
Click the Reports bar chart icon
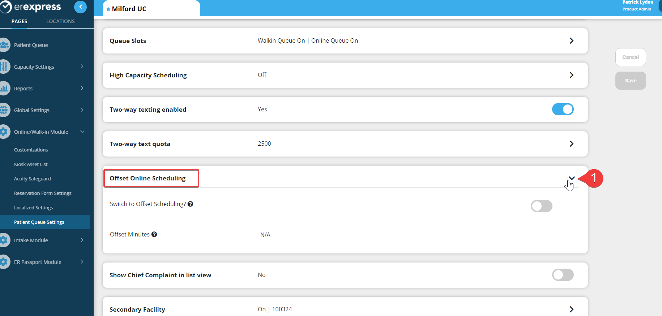(x=4, y=89)
